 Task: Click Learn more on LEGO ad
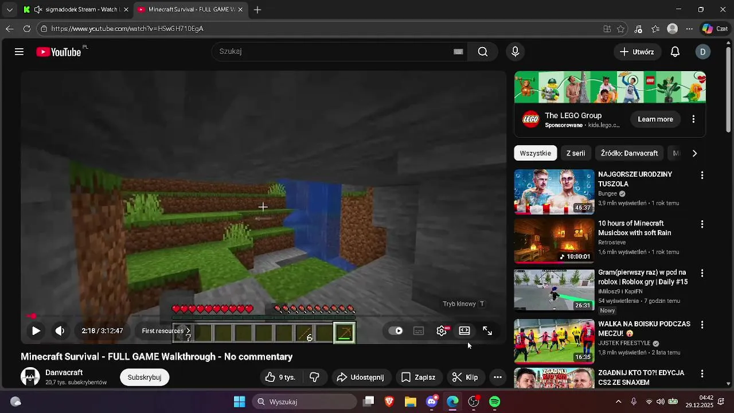pos(655,119)
